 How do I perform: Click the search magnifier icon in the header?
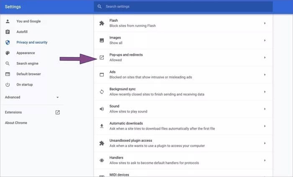(100, 7)
